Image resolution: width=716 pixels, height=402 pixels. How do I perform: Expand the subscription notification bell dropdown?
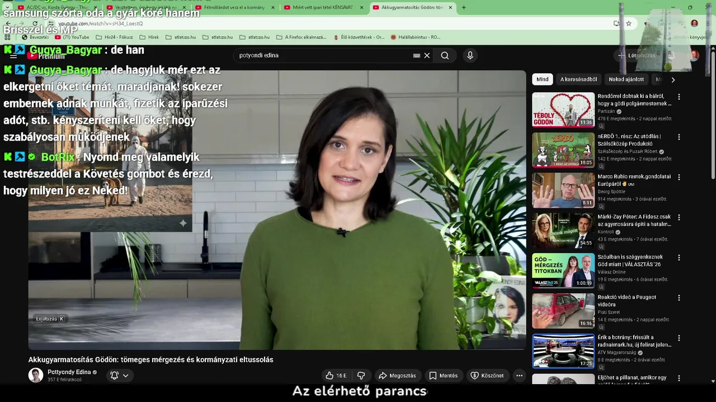click(120, 376)
